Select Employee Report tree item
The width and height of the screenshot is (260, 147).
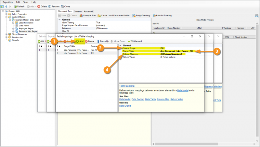(26, 29)
